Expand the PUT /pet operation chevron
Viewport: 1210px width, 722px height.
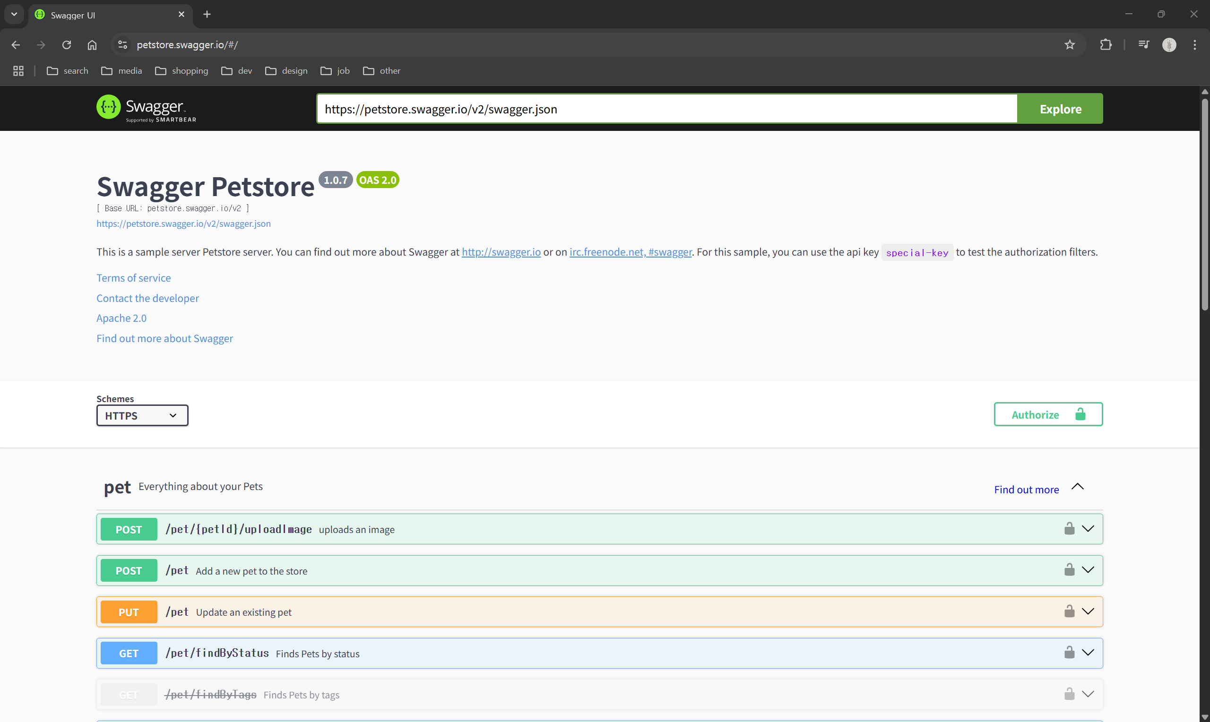pos(1088,611)
